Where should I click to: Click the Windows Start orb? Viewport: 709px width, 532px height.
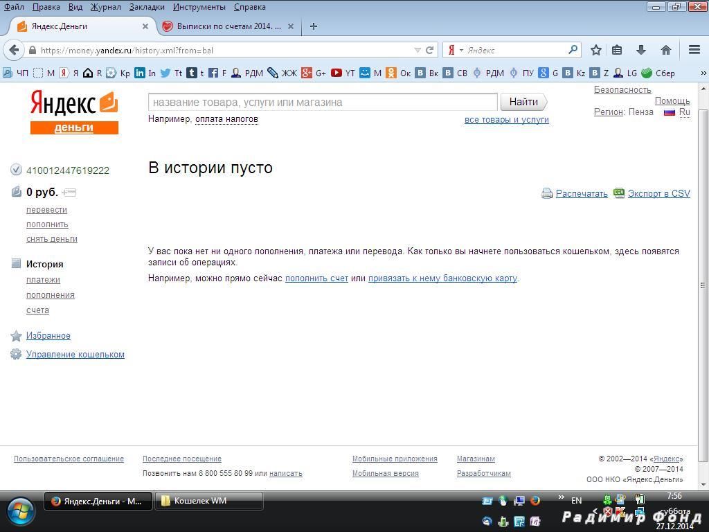[x=20, y=512]
